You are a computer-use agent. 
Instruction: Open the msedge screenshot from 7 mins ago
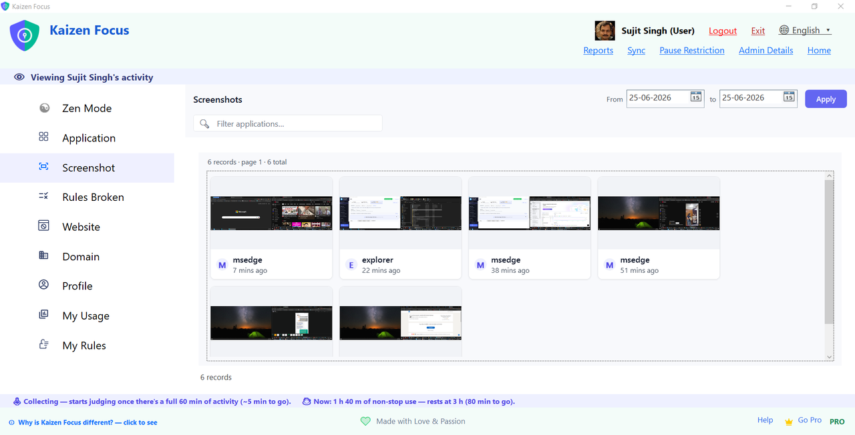tap(271, 228)
